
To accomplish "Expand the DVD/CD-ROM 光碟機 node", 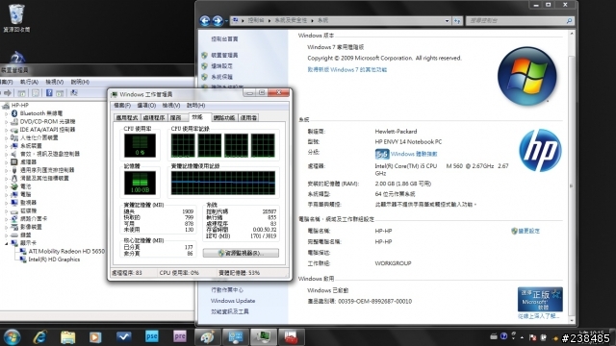I will pos(7,122).
